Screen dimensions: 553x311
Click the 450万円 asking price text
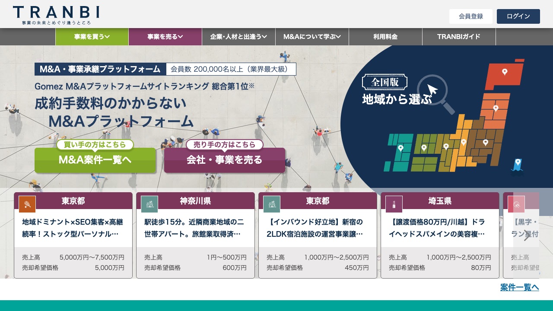pyautogui.click(x=357, y=268)
